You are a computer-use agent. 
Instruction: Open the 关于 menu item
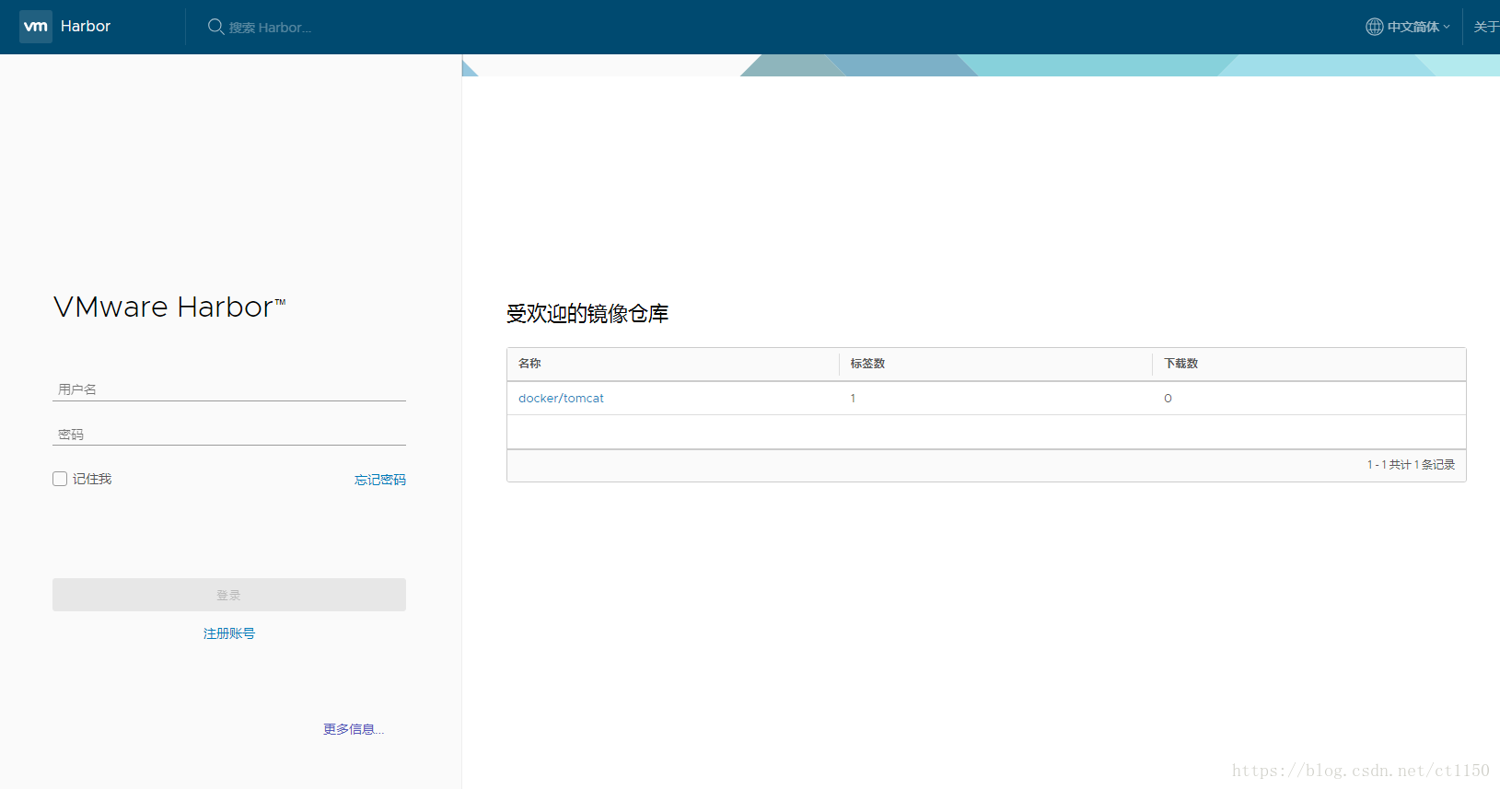click(1486, 27)
